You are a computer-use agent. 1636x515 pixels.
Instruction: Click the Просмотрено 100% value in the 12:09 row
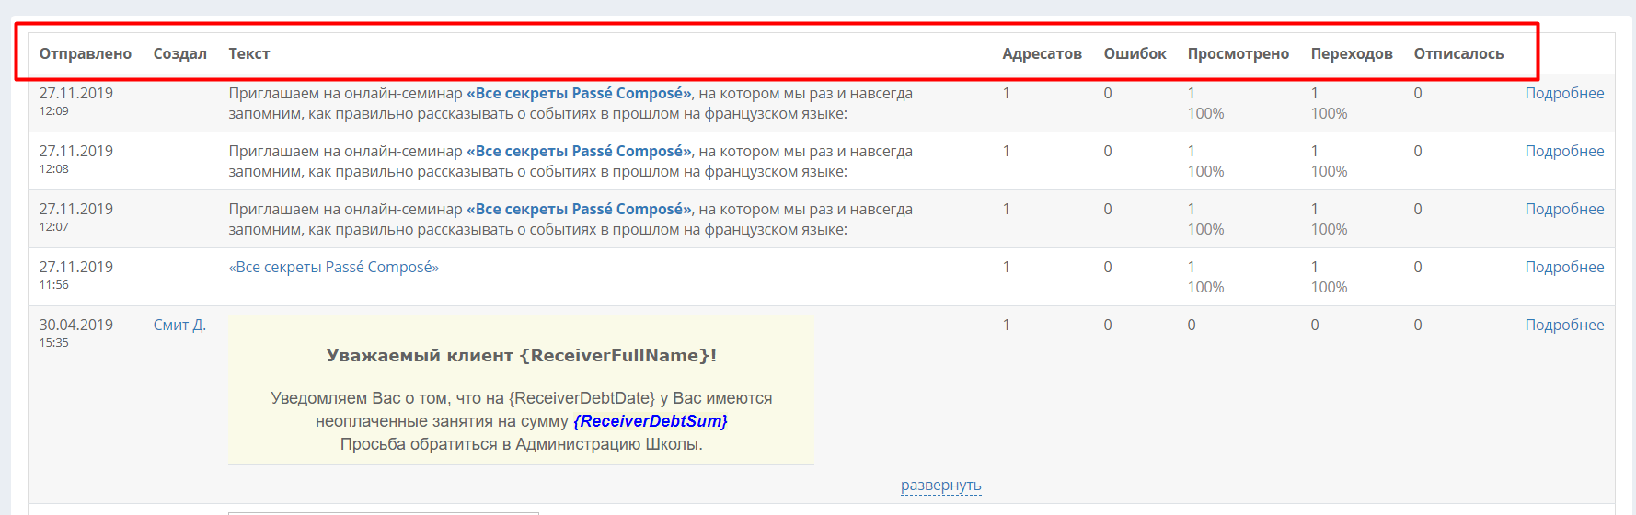click(1205, 113)
